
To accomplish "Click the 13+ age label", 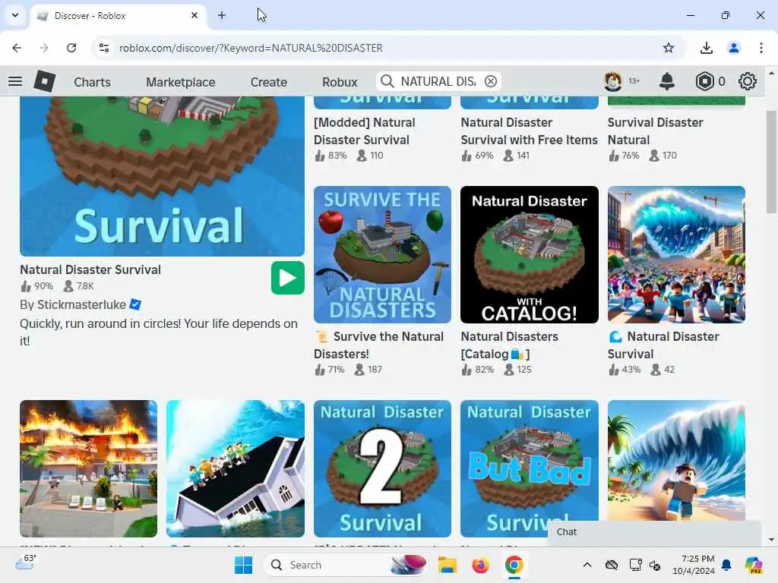I will tap(634, 80).
